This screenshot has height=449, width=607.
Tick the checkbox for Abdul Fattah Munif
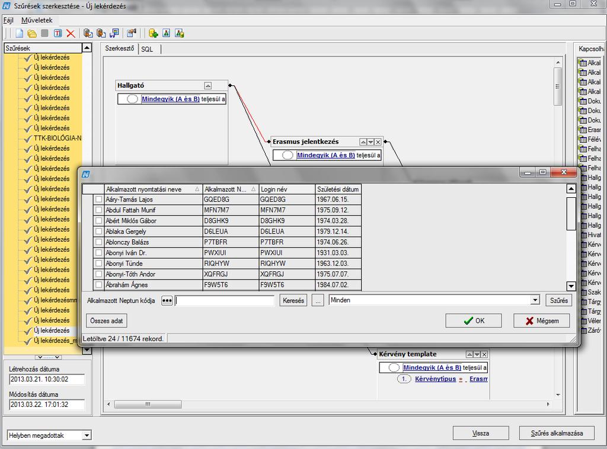tap(99, 210)
